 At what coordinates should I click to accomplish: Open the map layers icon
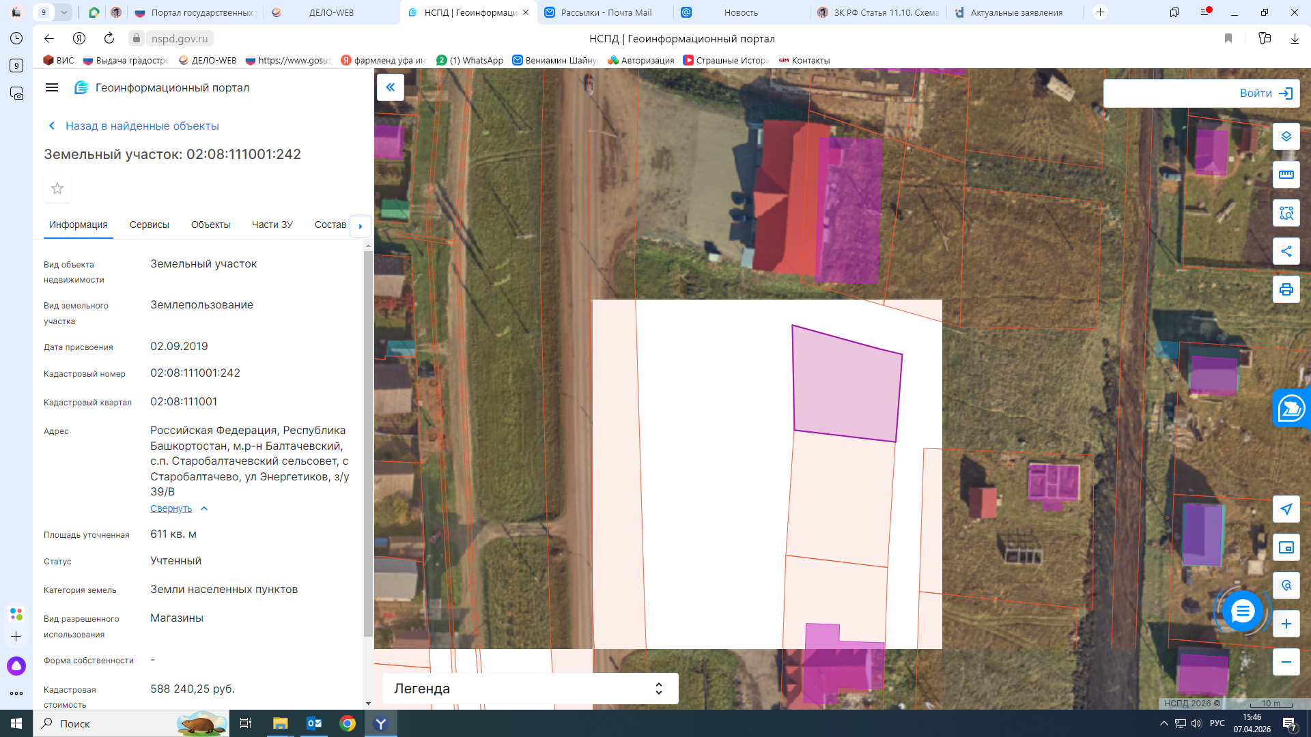click(1286, 136)
